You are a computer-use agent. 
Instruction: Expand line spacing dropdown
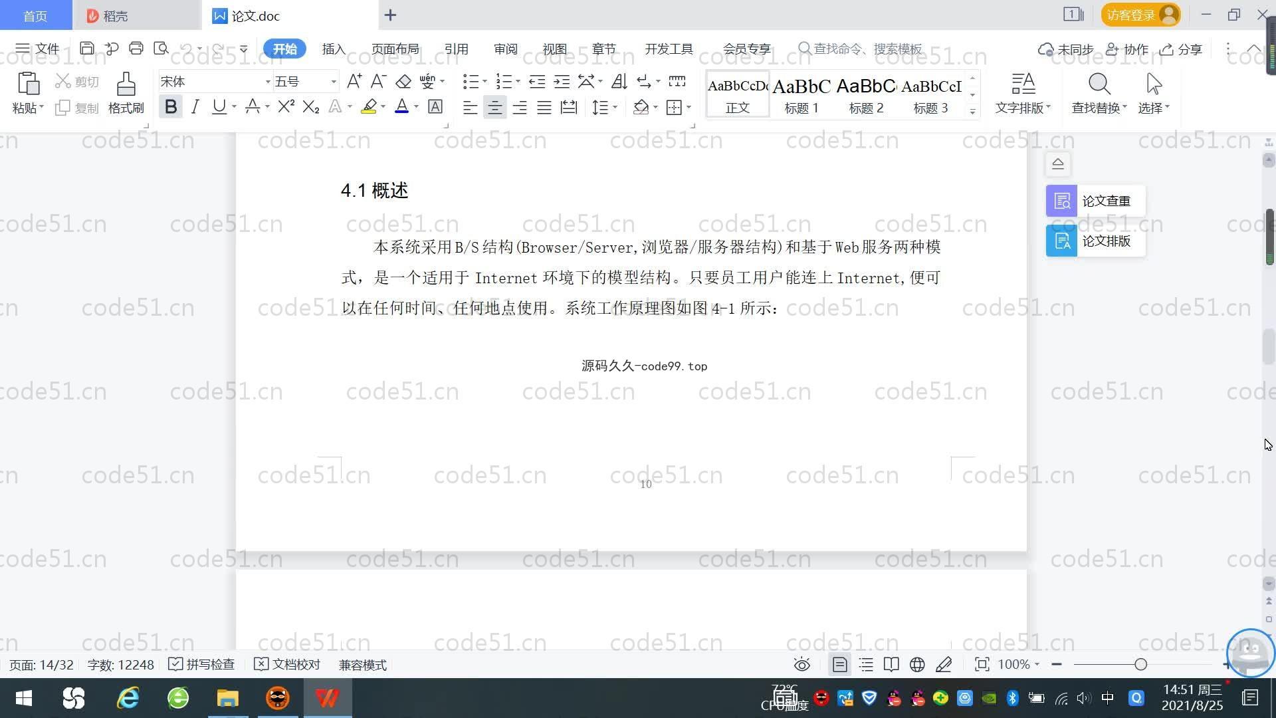click(x=615, y=107)
